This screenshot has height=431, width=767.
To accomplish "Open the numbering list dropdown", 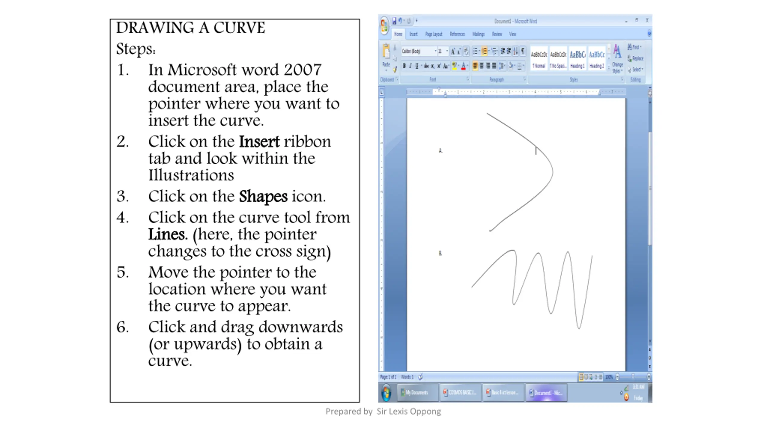I will click(x=489, y=51).
